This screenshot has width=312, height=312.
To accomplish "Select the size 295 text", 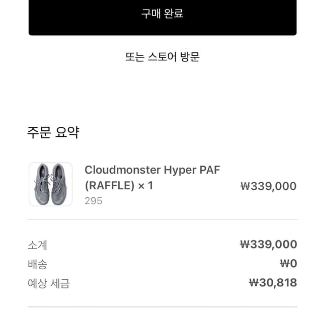I will (x=93, y=201).
